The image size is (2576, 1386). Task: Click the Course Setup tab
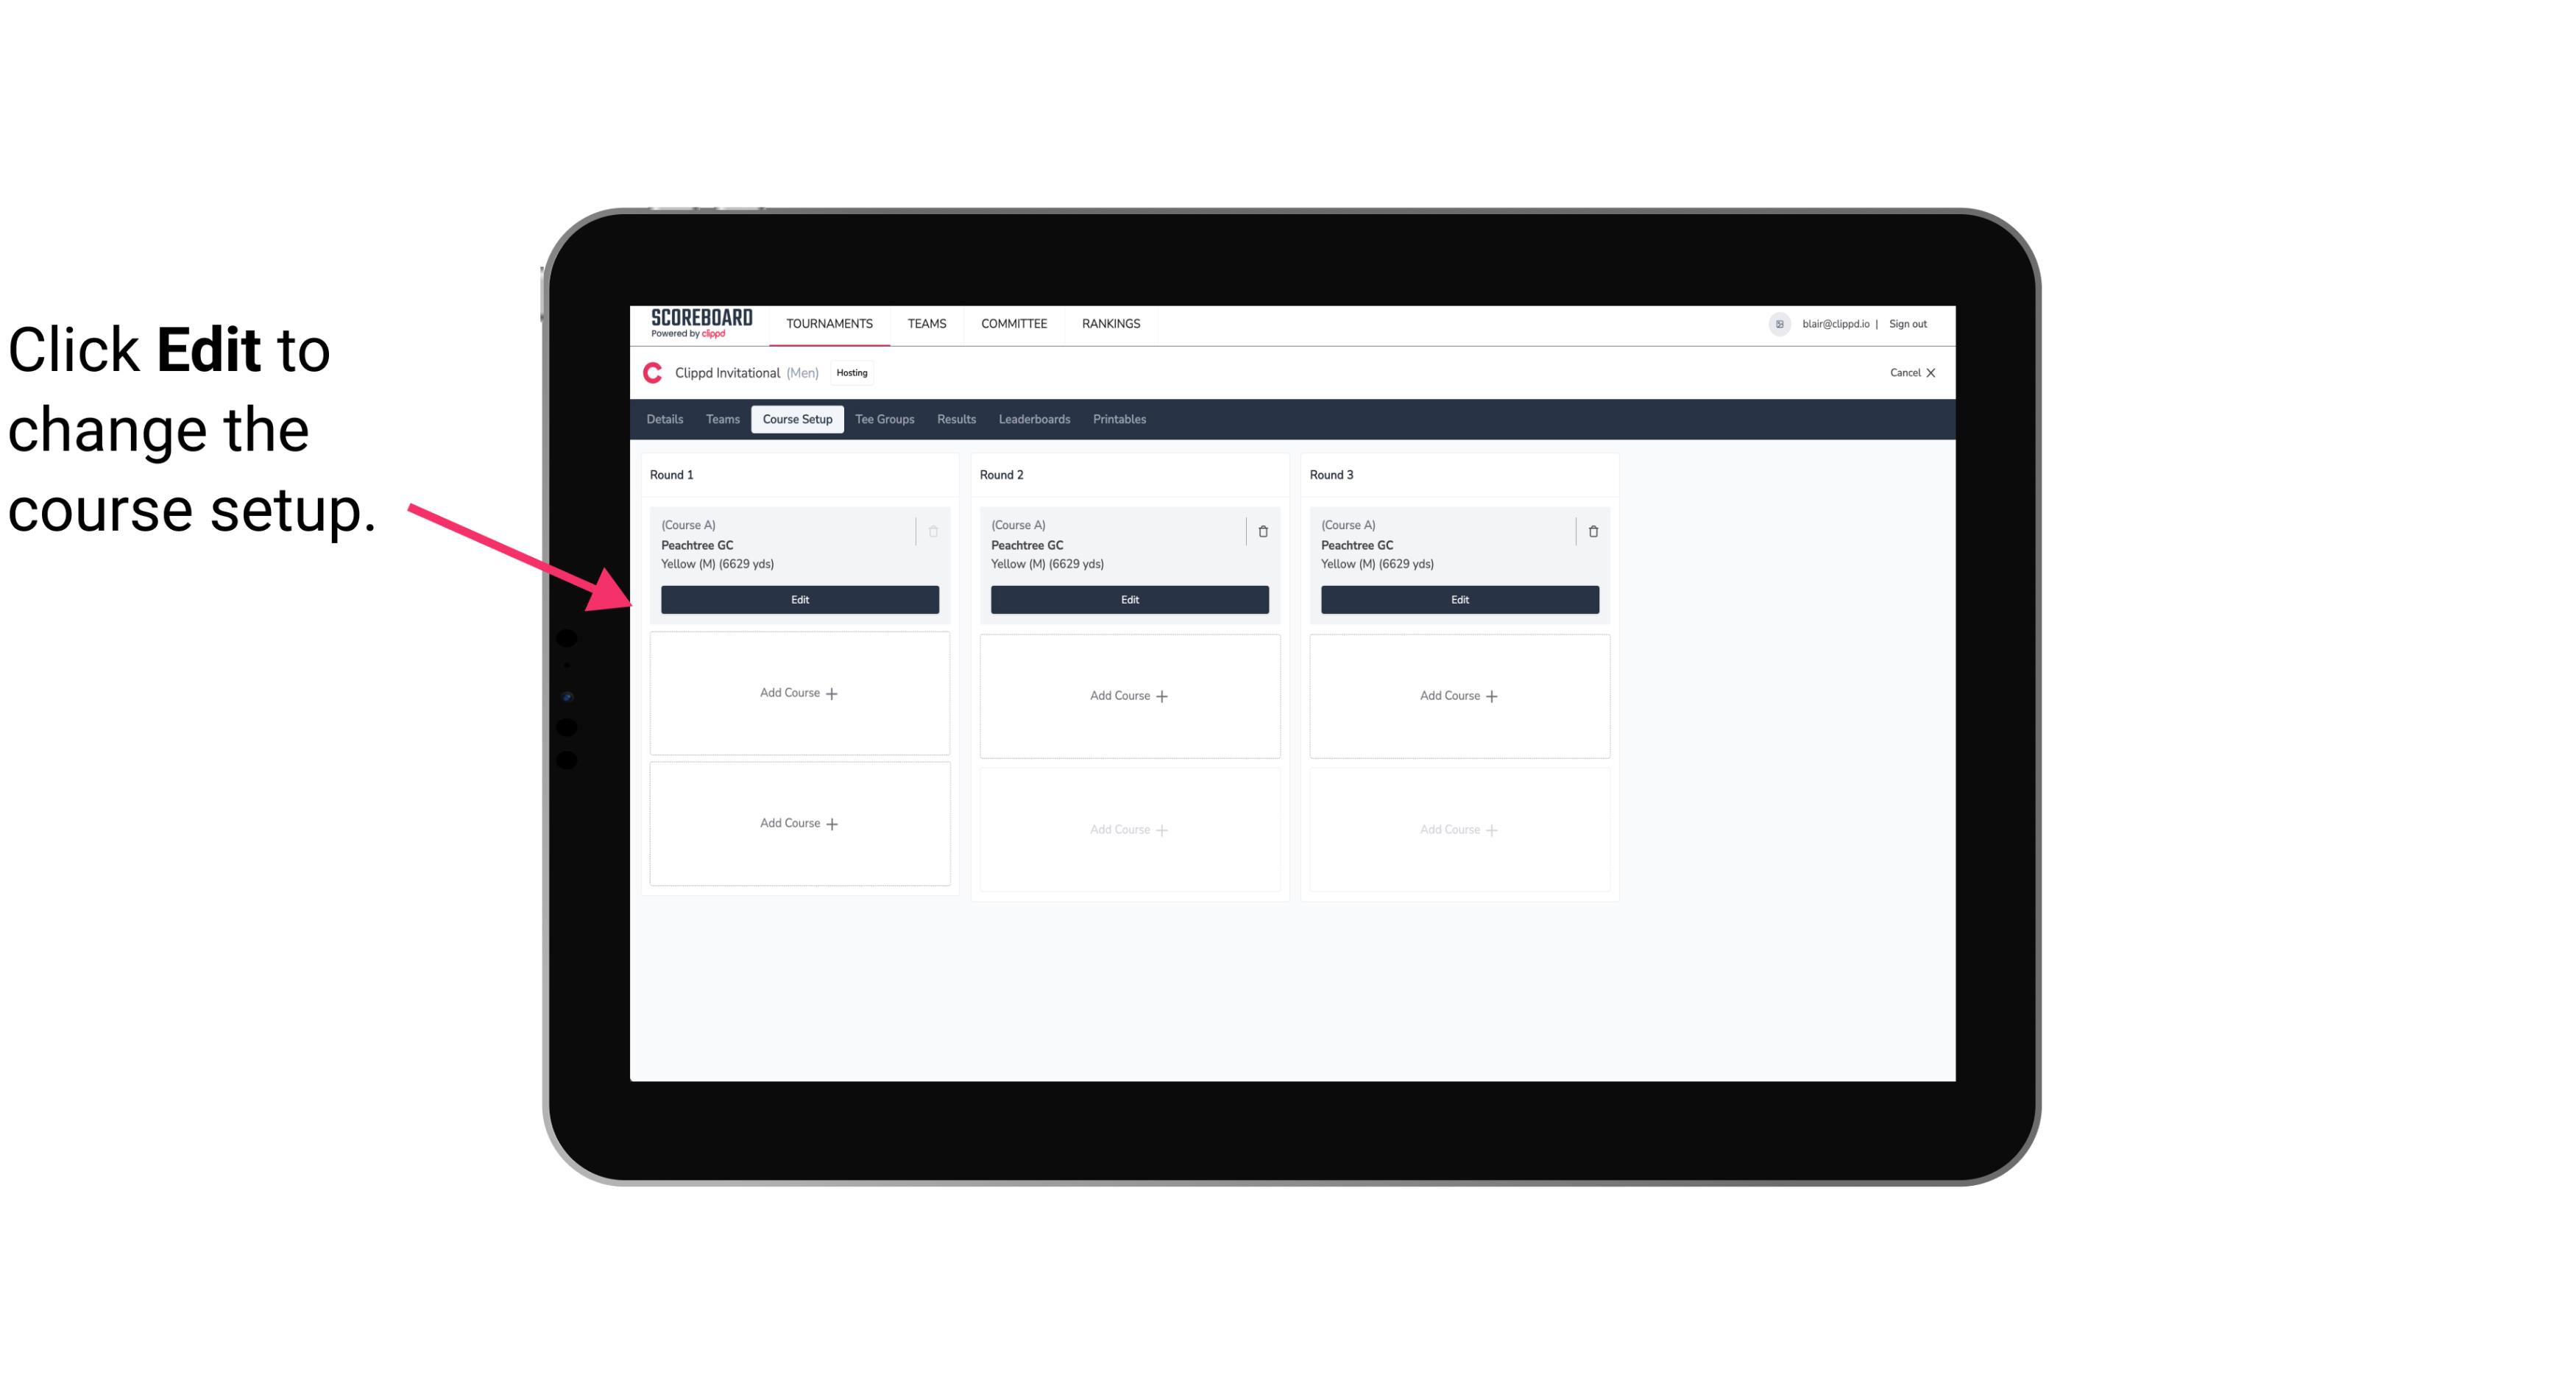(796, 418)
